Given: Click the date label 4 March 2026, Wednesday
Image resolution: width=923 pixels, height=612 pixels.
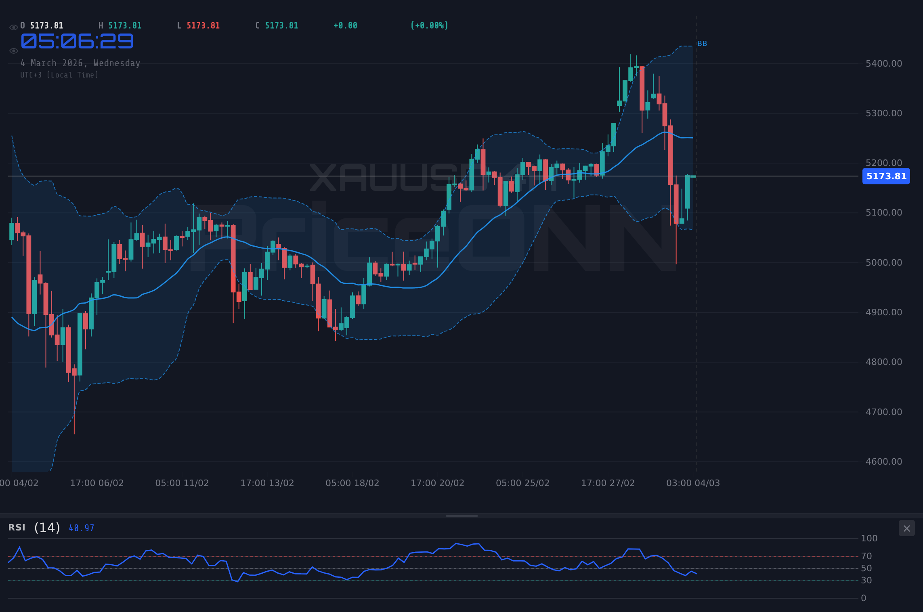Looking at the screenshot, I should tap(80, 63).
